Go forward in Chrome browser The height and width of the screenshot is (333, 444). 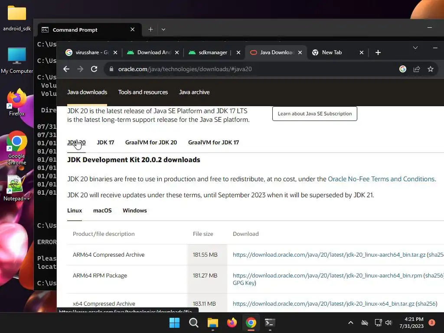pyautogui.click(x=80, y=69)
